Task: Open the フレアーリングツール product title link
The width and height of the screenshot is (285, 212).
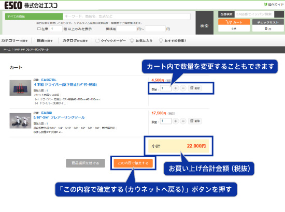Action: (59, 117)
